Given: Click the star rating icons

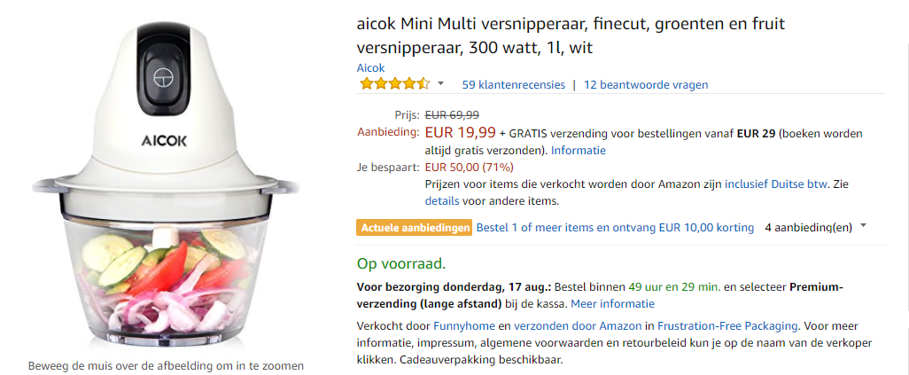Looking at the screenshot, I should pyautogui.click(x=393, y=84).
